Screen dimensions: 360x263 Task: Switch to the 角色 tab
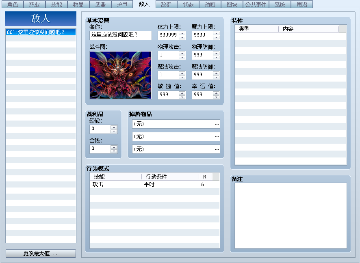(13, 4)
